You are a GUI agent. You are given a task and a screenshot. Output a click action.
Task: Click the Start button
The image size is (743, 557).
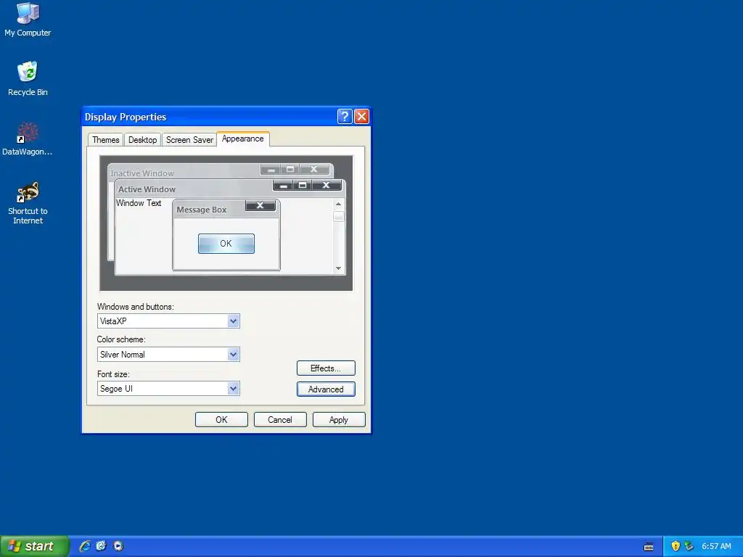point(34,546)
